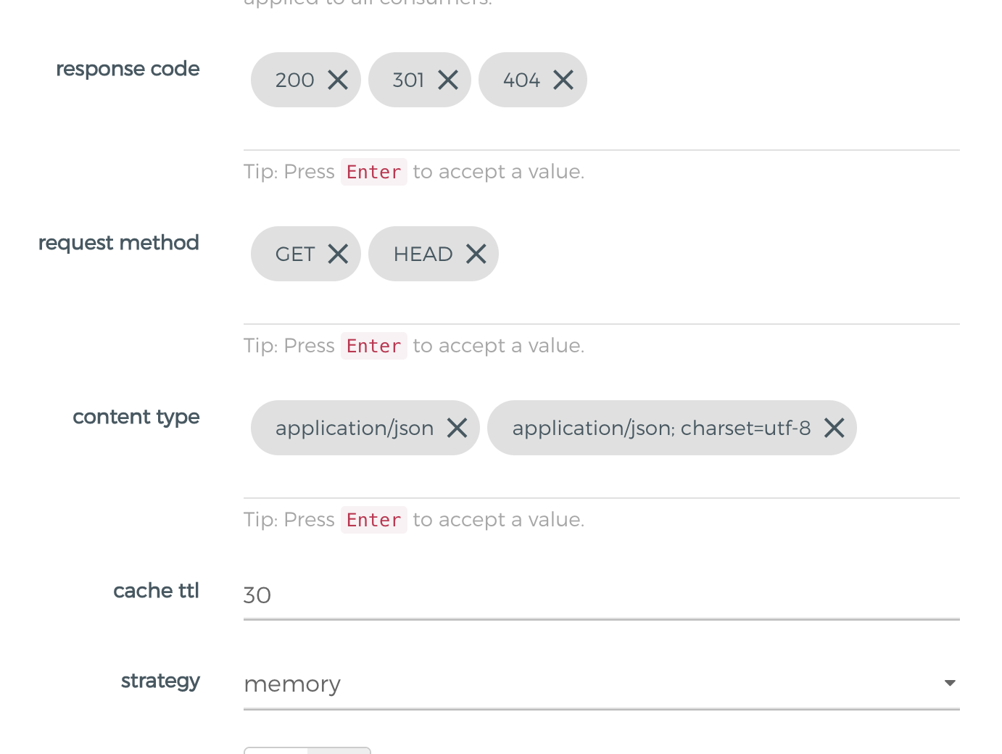1002x754 pixels.
Task: Remove the 200 response code chip
Action: (x=338, y=80)
